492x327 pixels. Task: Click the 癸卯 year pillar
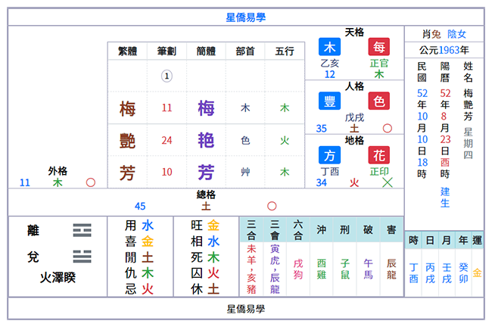tap(463, 272)
